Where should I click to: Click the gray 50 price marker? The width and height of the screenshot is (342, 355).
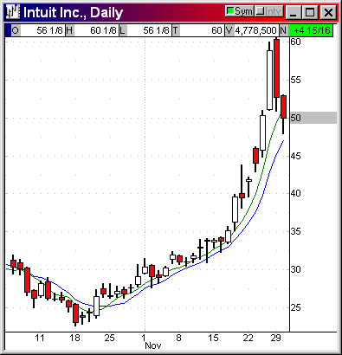[x=313, y=118]
